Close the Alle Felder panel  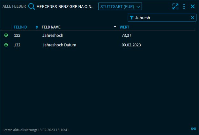(193, 6)
